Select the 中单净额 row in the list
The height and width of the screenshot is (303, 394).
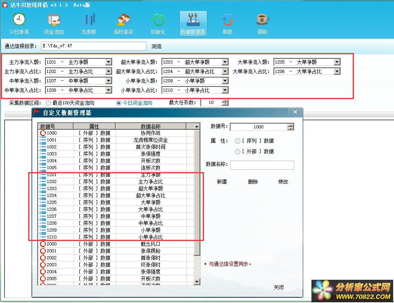(x=116, y=216)
